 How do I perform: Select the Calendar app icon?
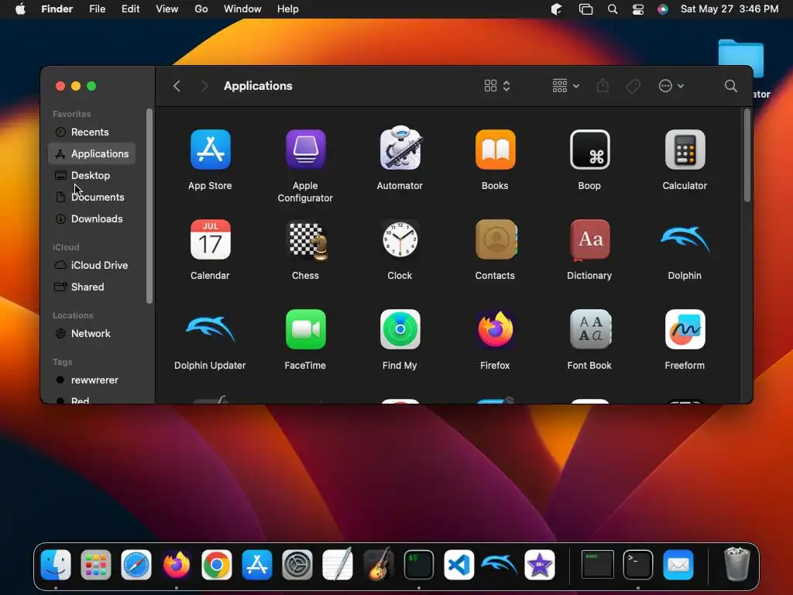(211, 239)
